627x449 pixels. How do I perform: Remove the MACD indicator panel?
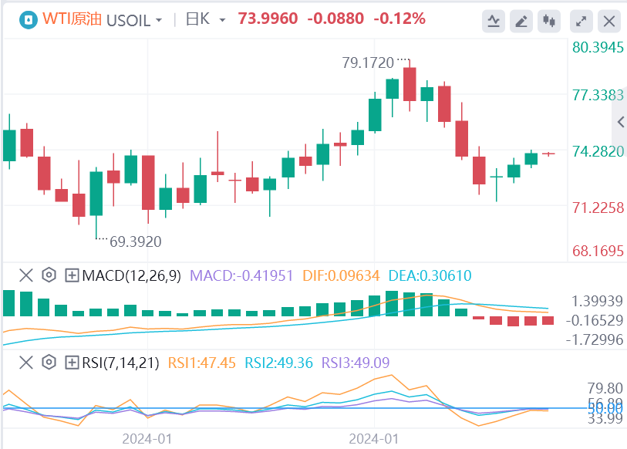coord(25,275)
